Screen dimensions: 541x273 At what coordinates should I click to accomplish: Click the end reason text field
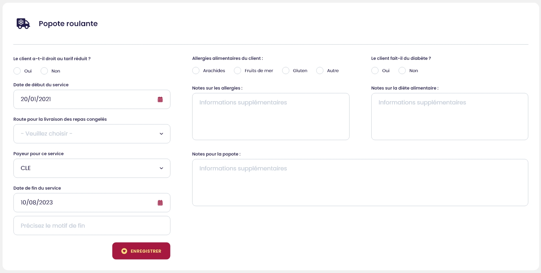(92, 226)
